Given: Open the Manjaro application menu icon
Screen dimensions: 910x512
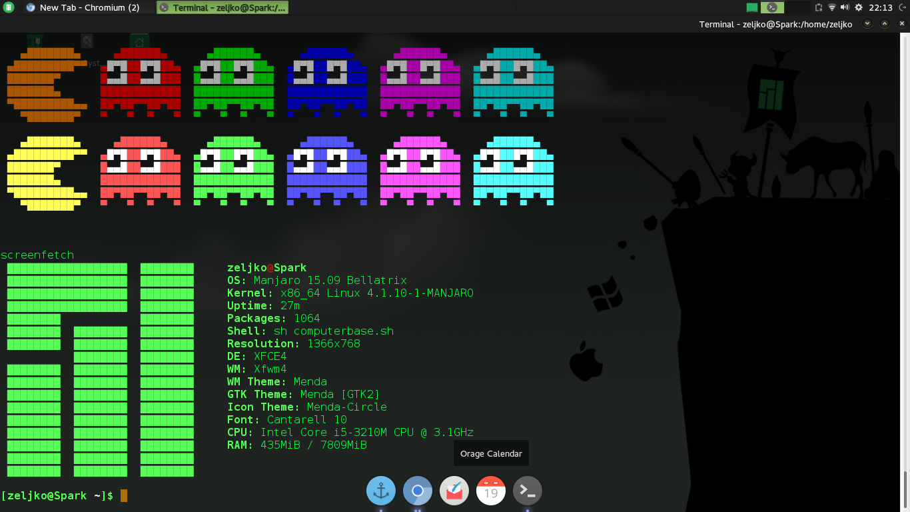Looking at the screenshot, I should [9, 8].
